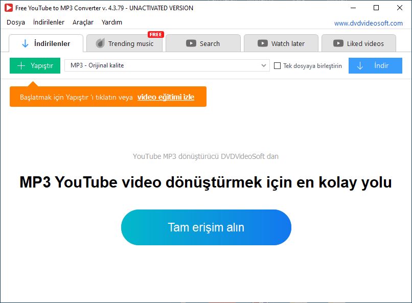
Task: Open video eğitimi izle link
Action: coord(166,97)
